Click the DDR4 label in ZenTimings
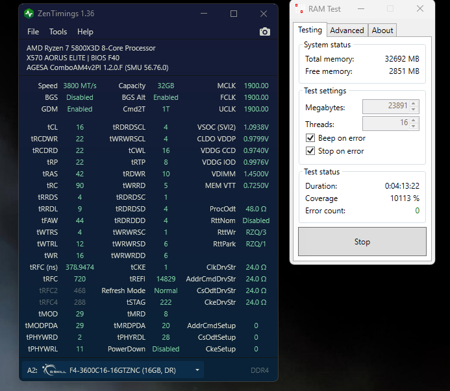This screenshot has width=450, height=391. (260, 370)
